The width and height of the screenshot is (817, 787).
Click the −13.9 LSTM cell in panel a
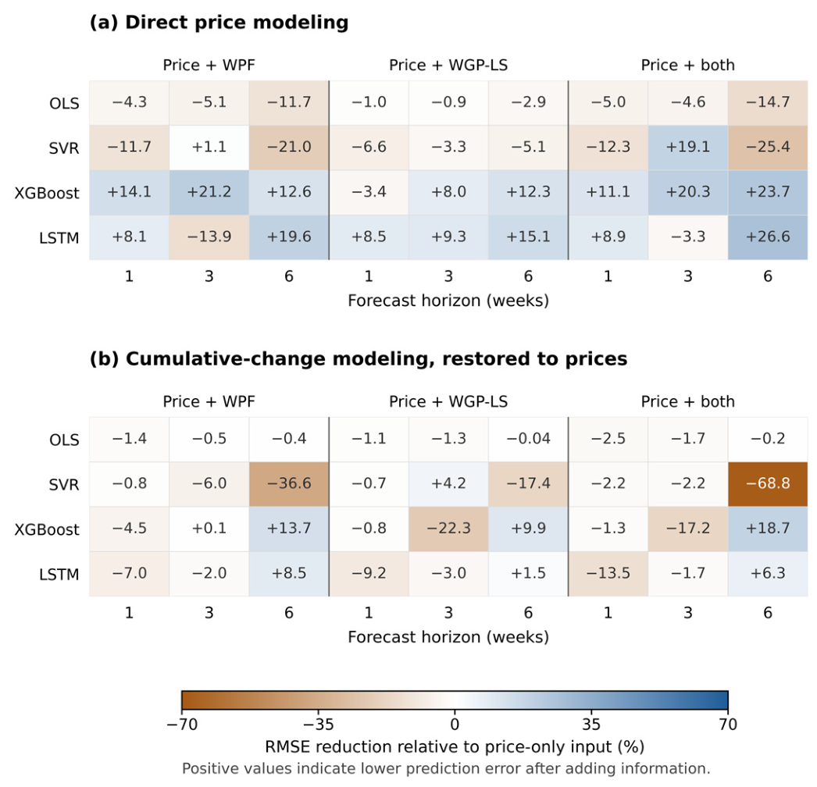[209, 237]
